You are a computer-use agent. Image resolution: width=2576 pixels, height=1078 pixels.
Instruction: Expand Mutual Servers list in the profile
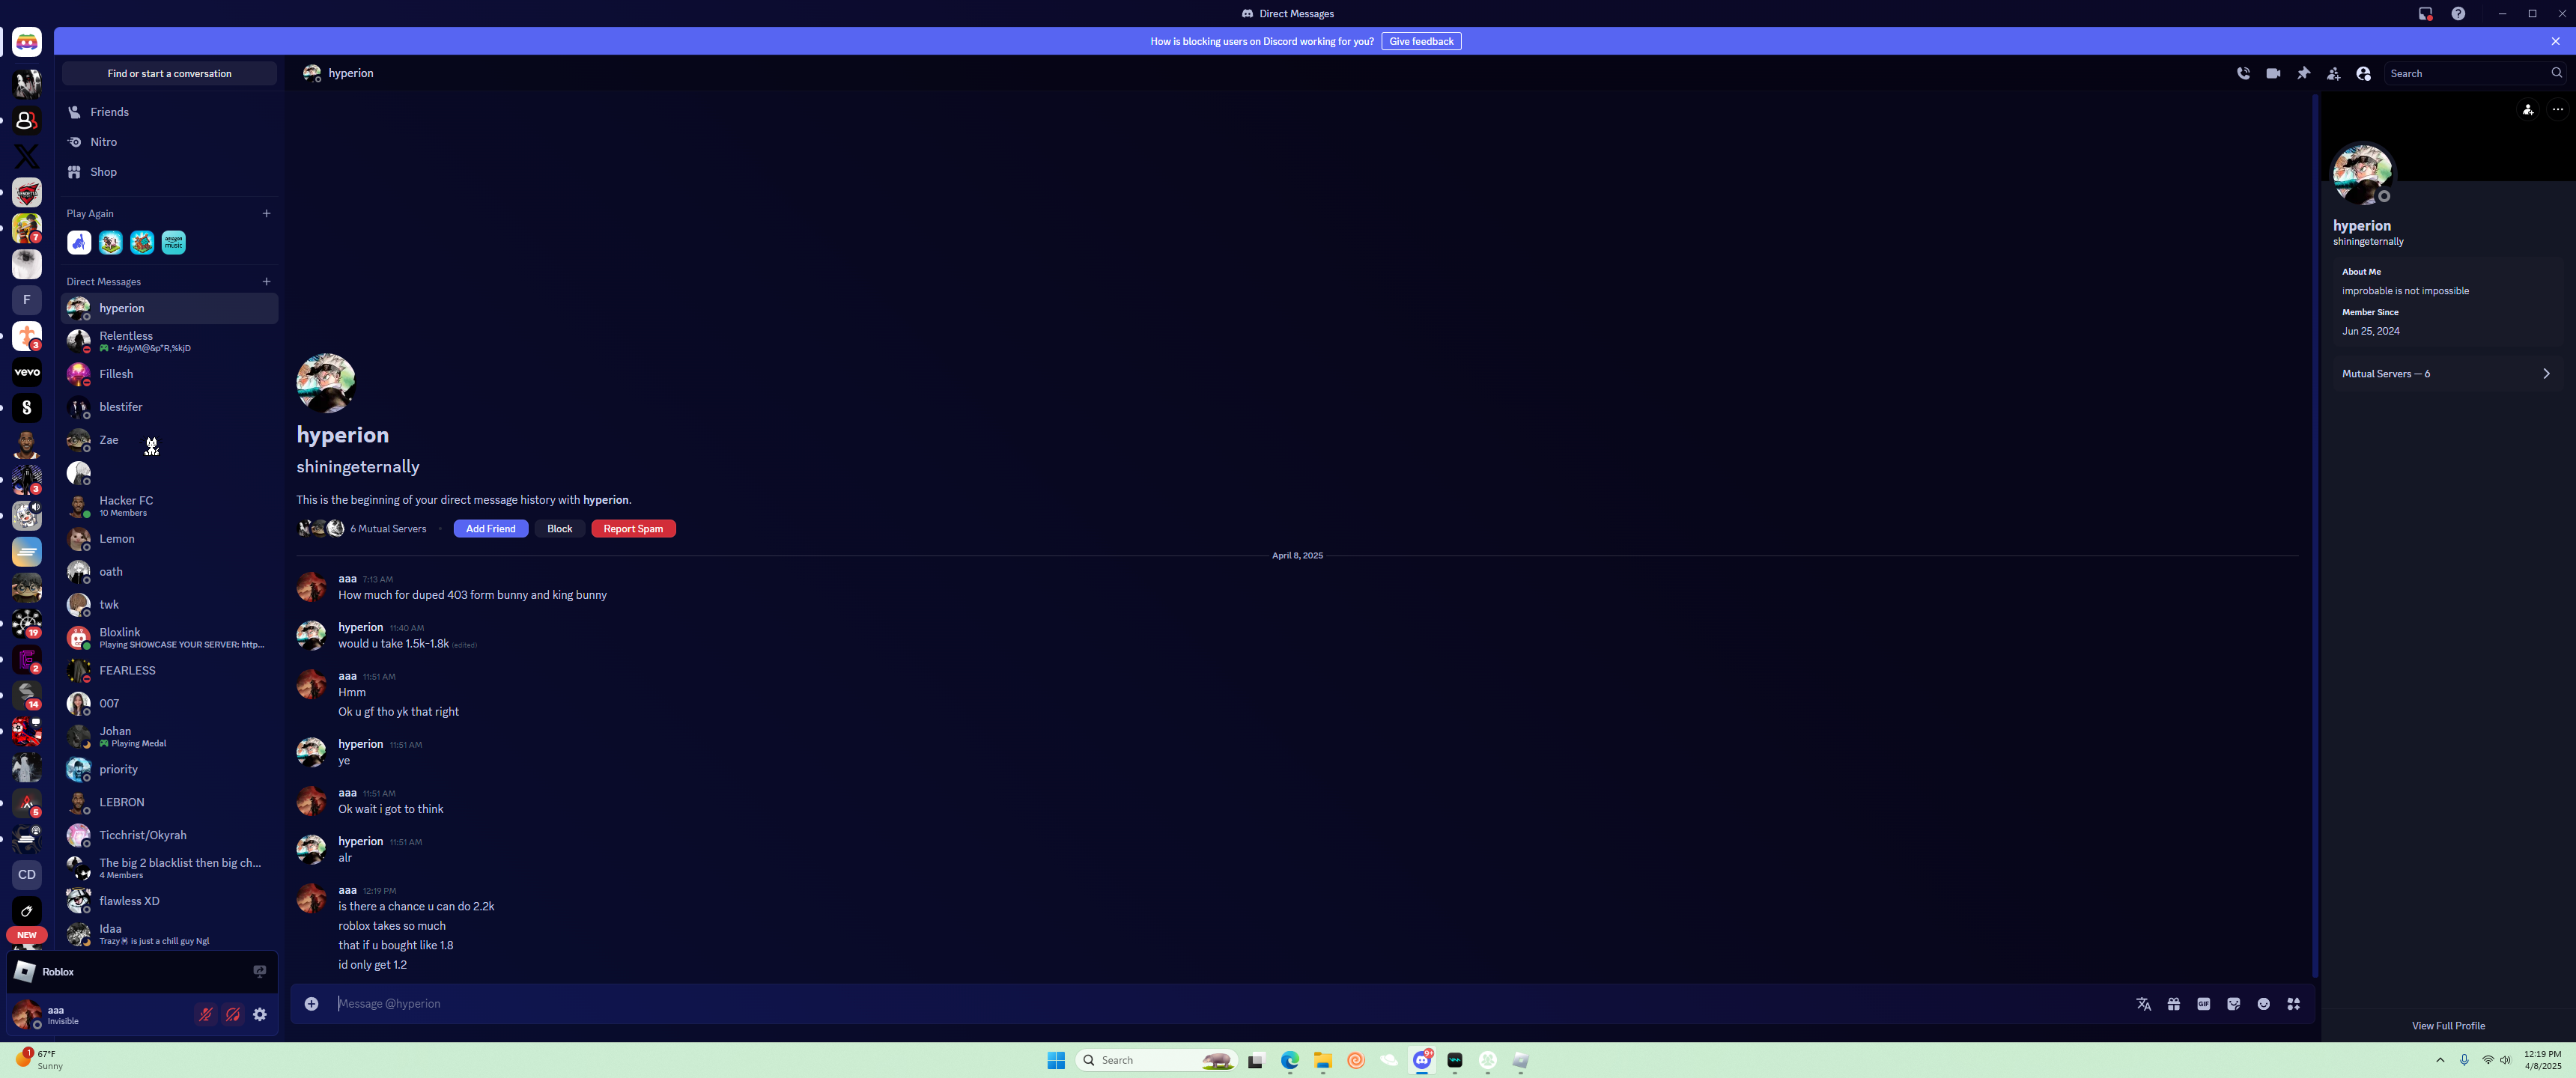(2545, 373)
